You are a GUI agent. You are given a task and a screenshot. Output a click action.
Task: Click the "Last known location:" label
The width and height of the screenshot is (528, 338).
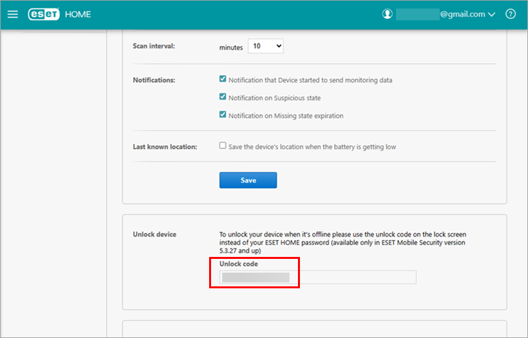[x=165, y=146]
